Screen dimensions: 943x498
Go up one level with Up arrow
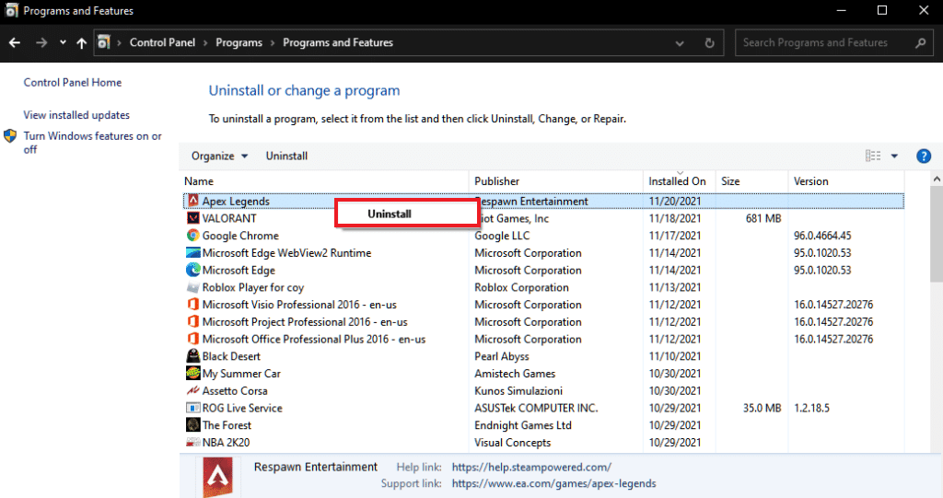click(82, 42)
